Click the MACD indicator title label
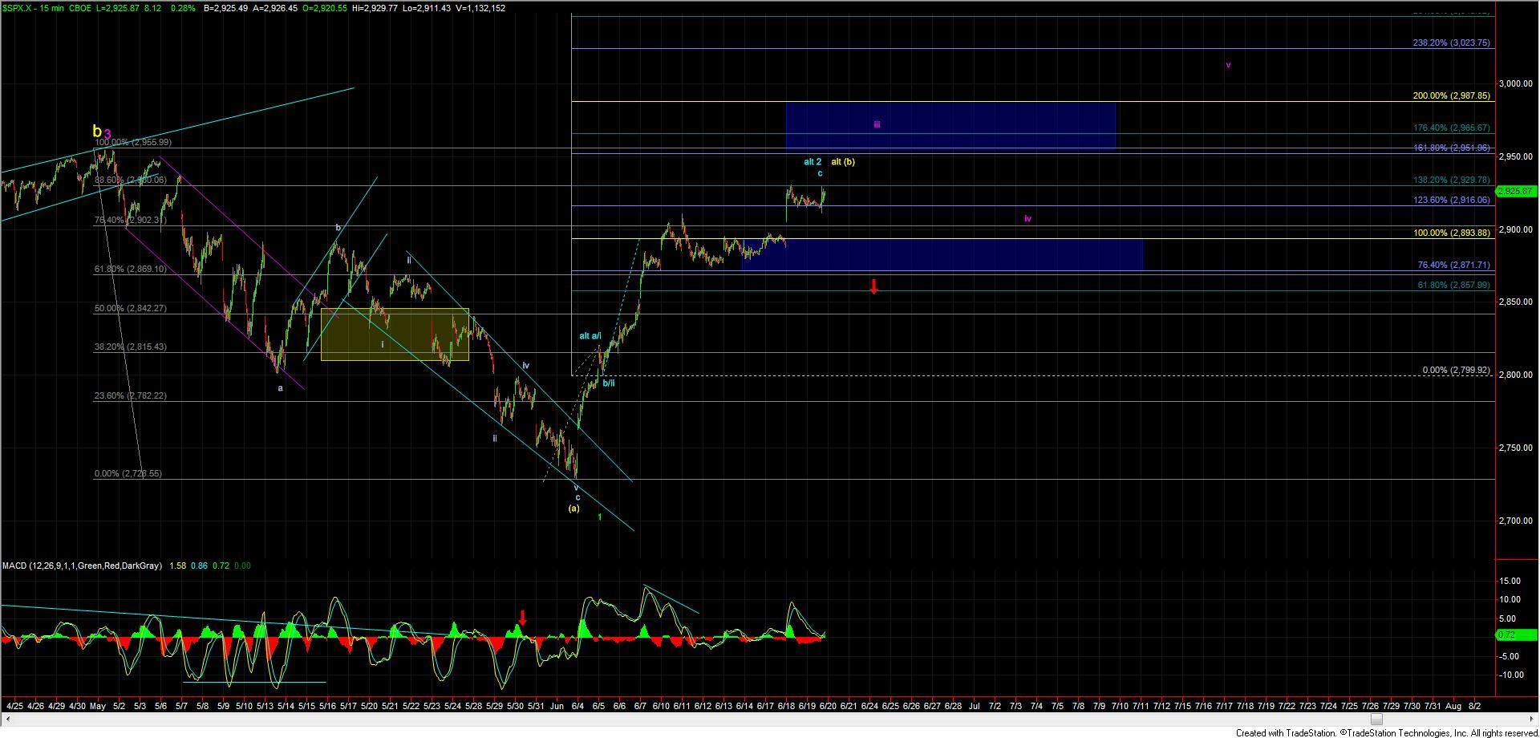 point(81,566)
